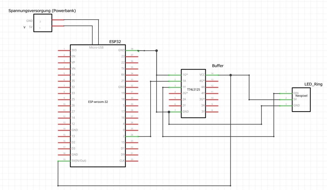Select the powerbank component box
The height and width of the screenshot is (190, 327).
tap(42, 23)
